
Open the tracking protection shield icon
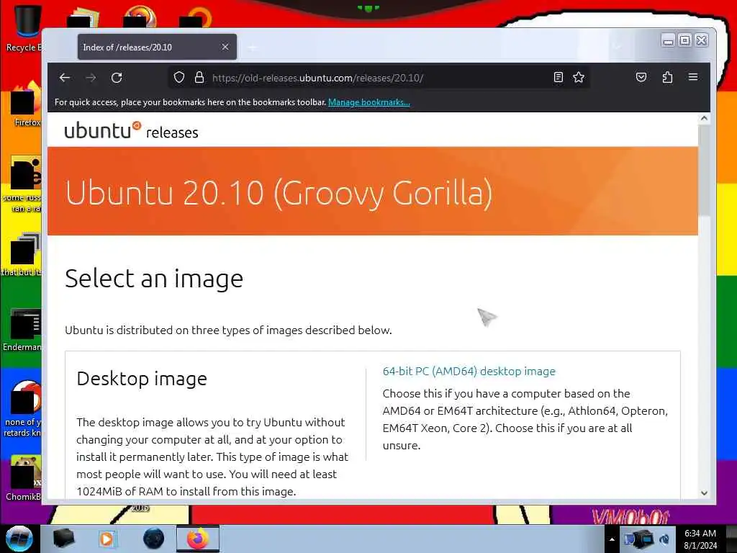click(179, 77)
